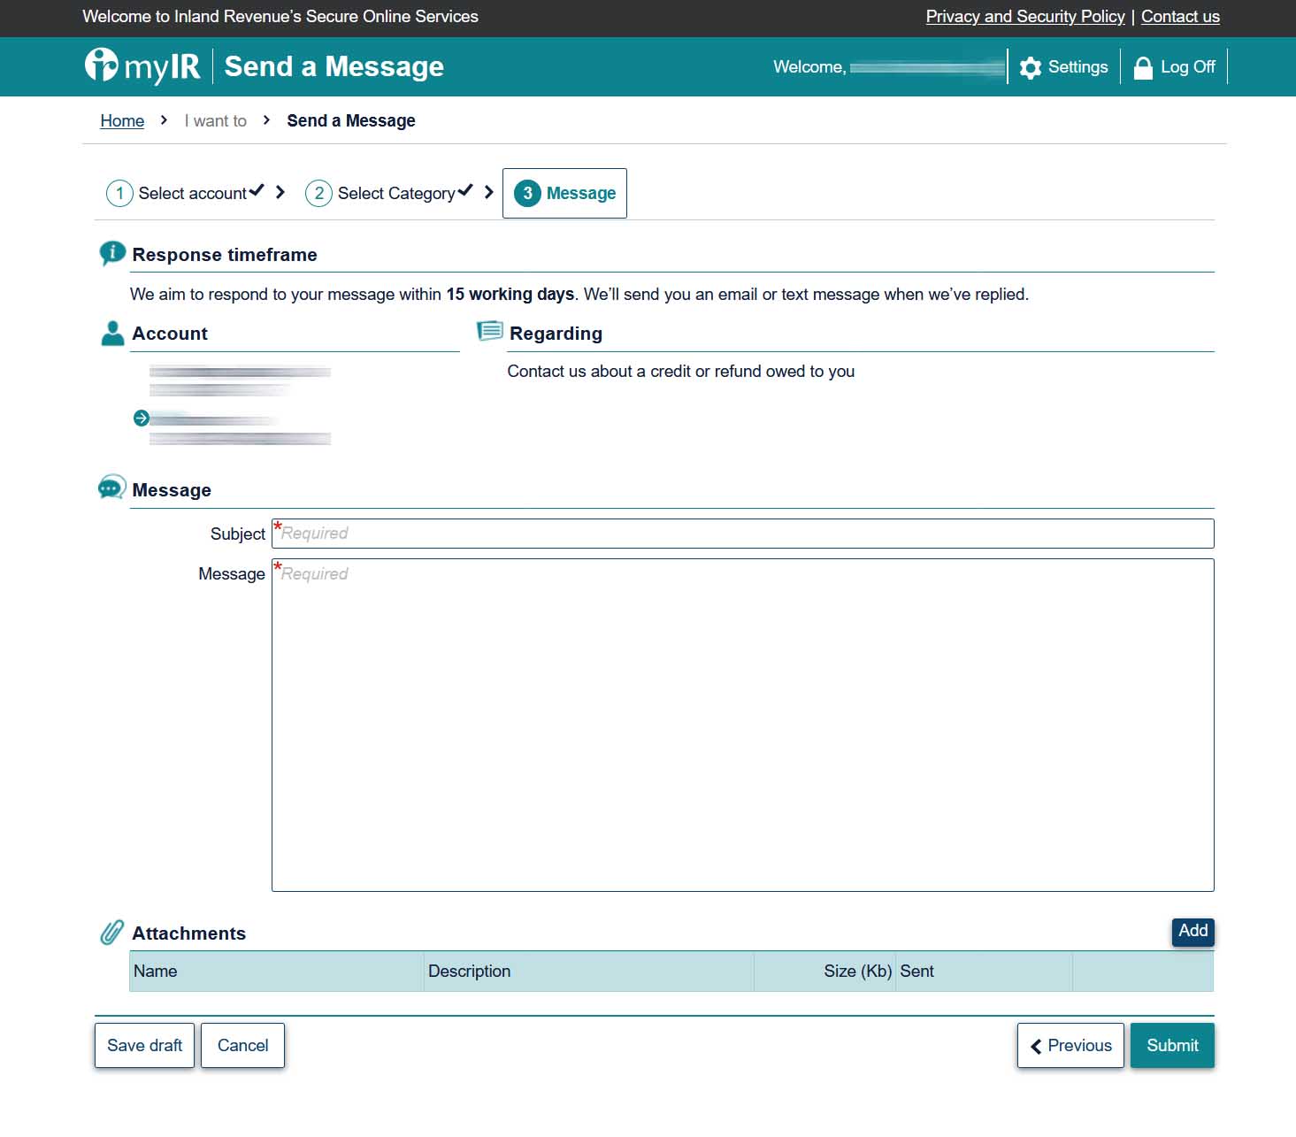Click '15 working days' text
Viewport: 1296px width, 1137px height.
pos(510,295)
